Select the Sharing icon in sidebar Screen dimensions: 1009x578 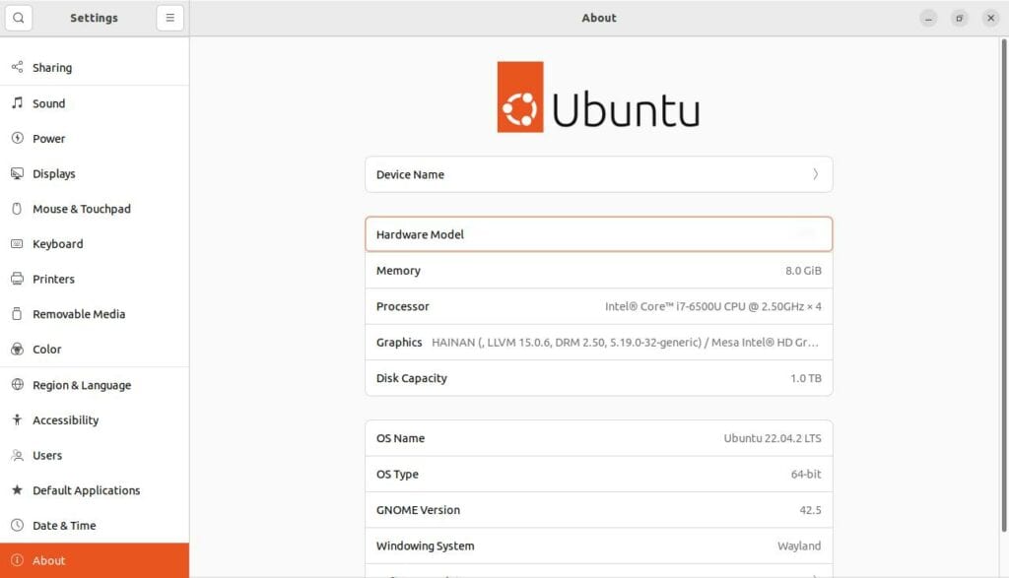click(16, 67)
